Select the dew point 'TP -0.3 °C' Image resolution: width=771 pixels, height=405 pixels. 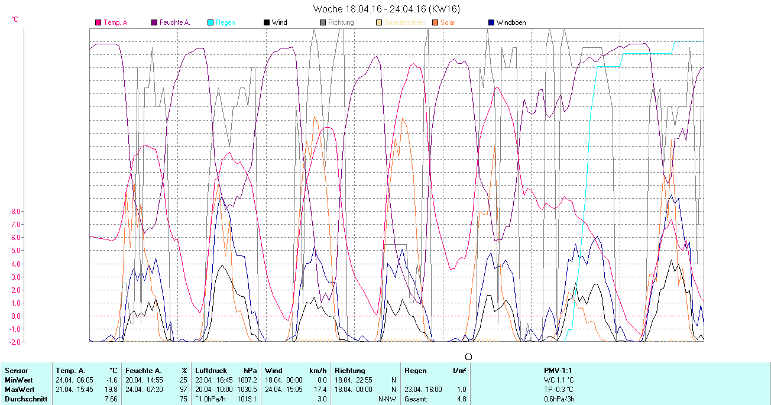pos(559,390)
